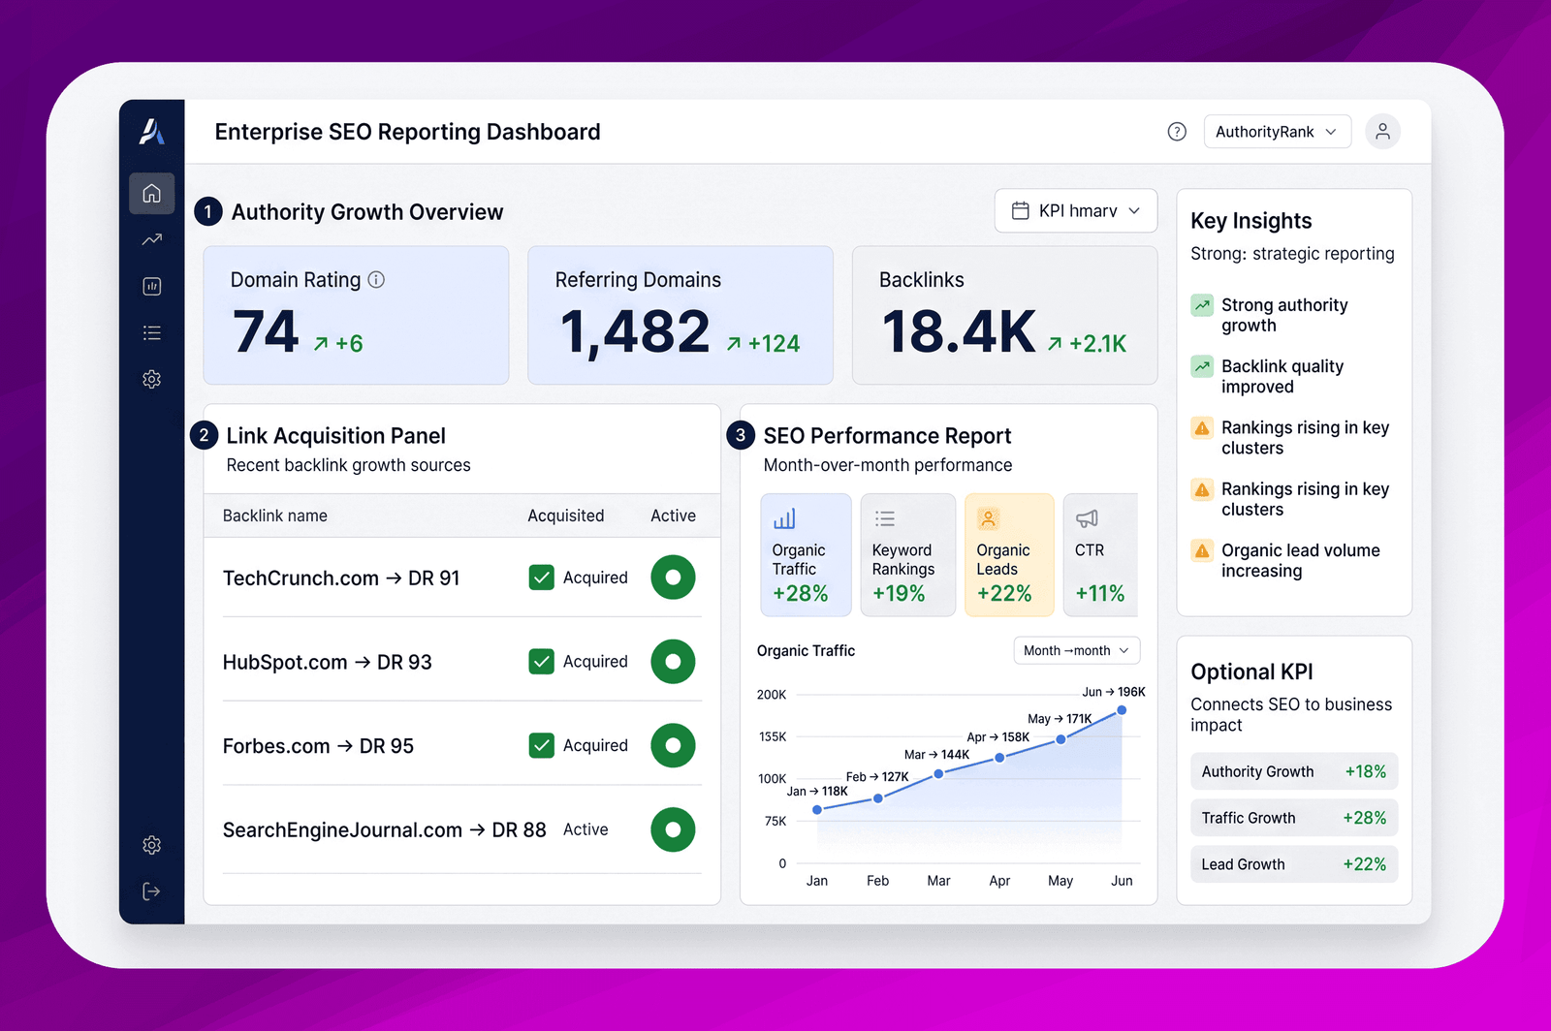The image size is (1551, 1031).
Task: Select the Organic Traffic metric tab
Action: click(x=806, y=555)
